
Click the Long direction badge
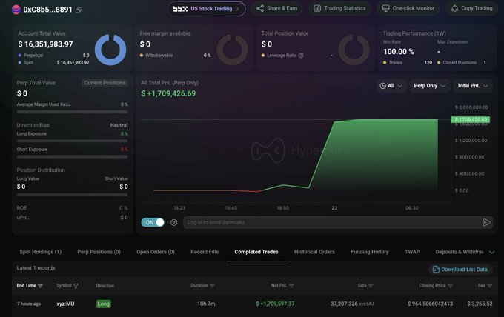tap(104, 304)
